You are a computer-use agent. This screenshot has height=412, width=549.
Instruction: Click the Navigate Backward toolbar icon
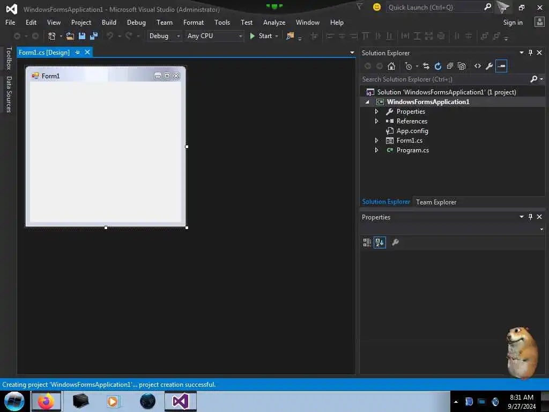[x=17, y=36]
